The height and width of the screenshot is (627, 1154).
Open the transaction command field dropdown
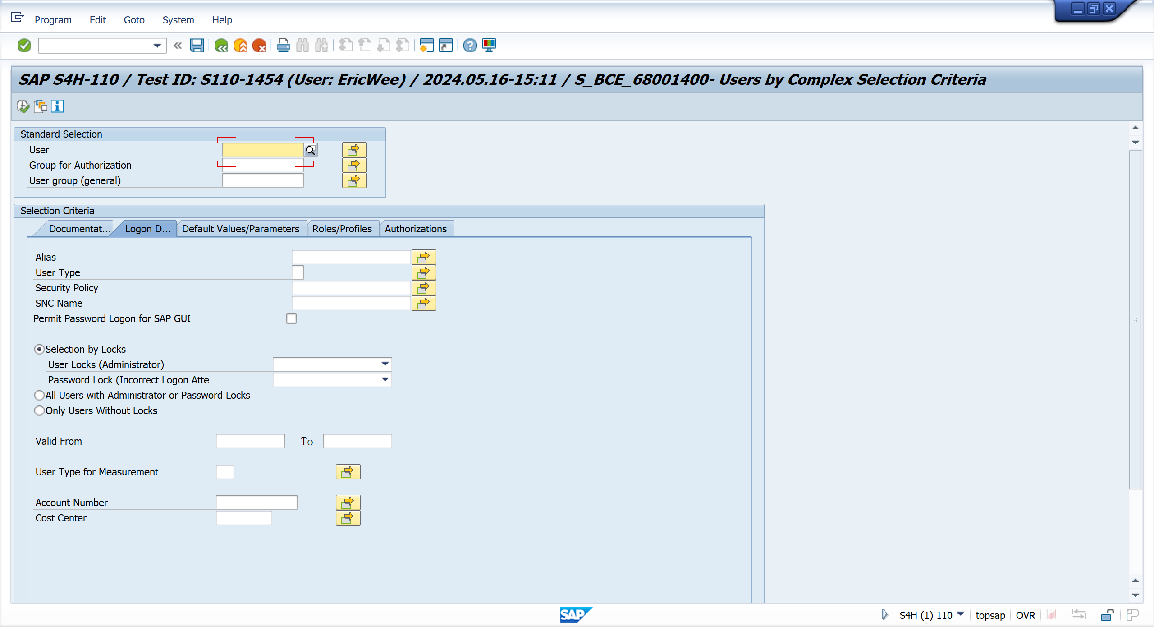[157, 46]
